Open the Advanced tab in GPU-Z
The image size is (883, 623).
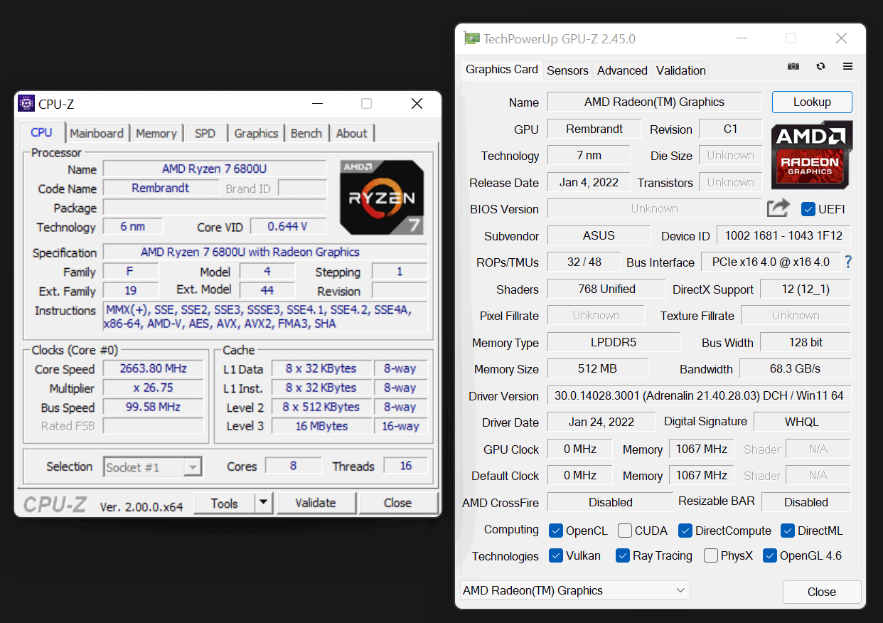(622, 70)
